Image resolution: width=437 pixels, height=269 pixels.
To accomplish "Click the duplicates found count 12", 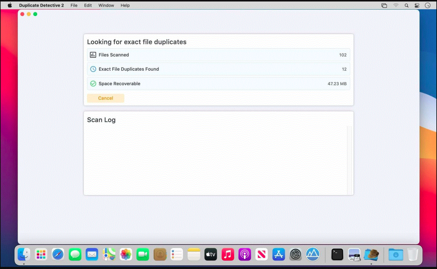I will (344, 69).
